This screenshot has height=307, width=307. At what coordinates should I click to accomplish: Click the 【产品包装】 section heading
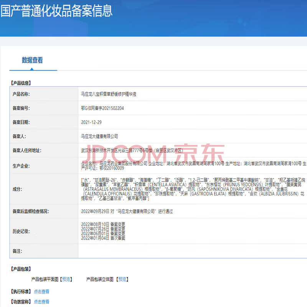[21, 269]
